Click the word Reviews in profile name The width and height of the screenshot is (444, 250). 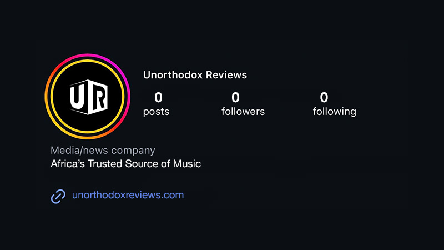click(226, 75)
